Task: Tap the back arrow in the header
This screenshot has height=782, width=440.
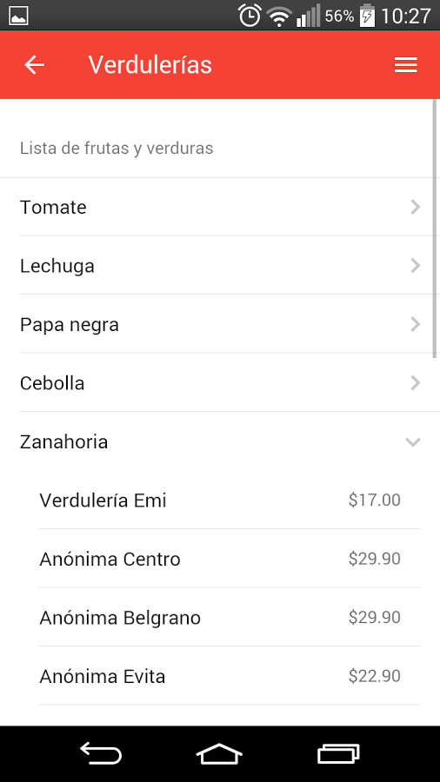Action: coord(35,65)
